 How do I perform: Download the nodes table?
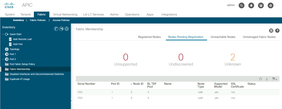[x=267, y=79]
